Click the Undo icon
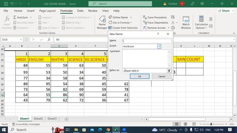Screen dimensions: 237x133 tap(12, 4)
